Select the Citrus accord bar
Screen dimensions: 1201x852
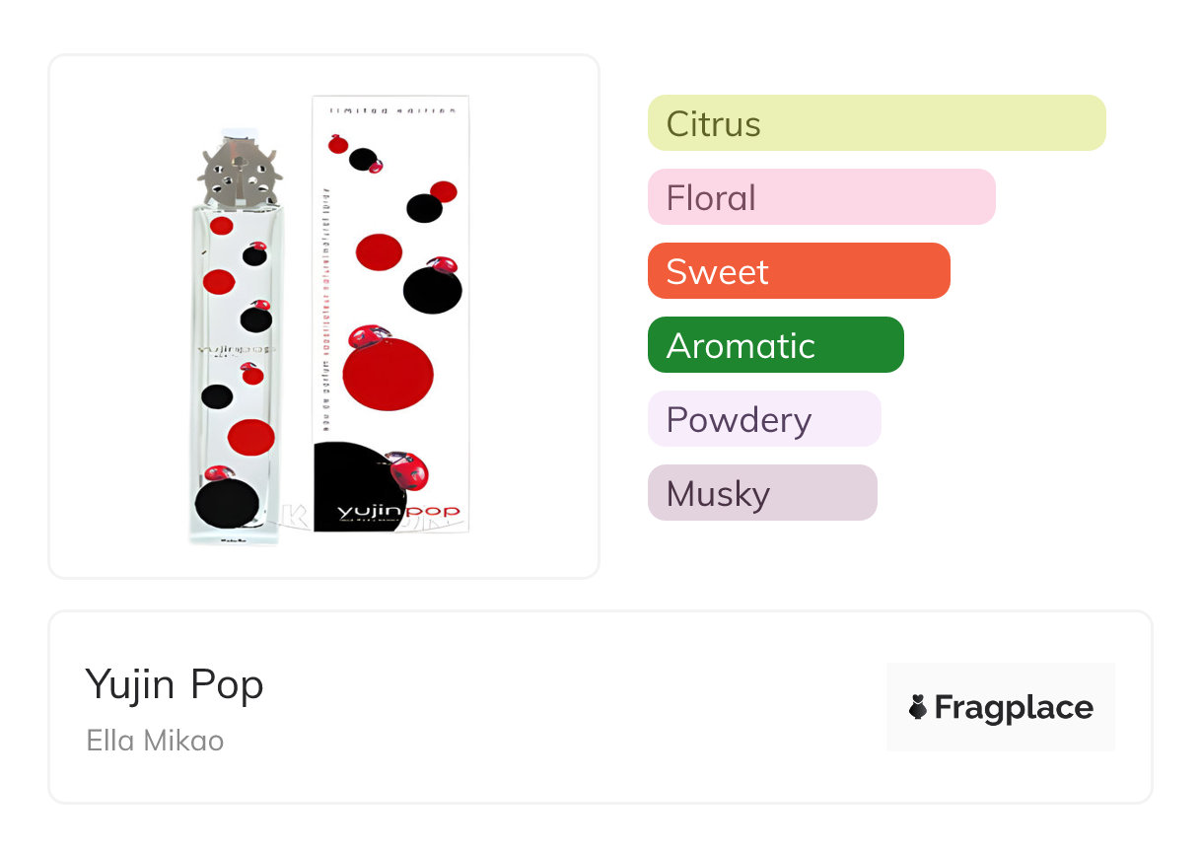click(876, 123)
